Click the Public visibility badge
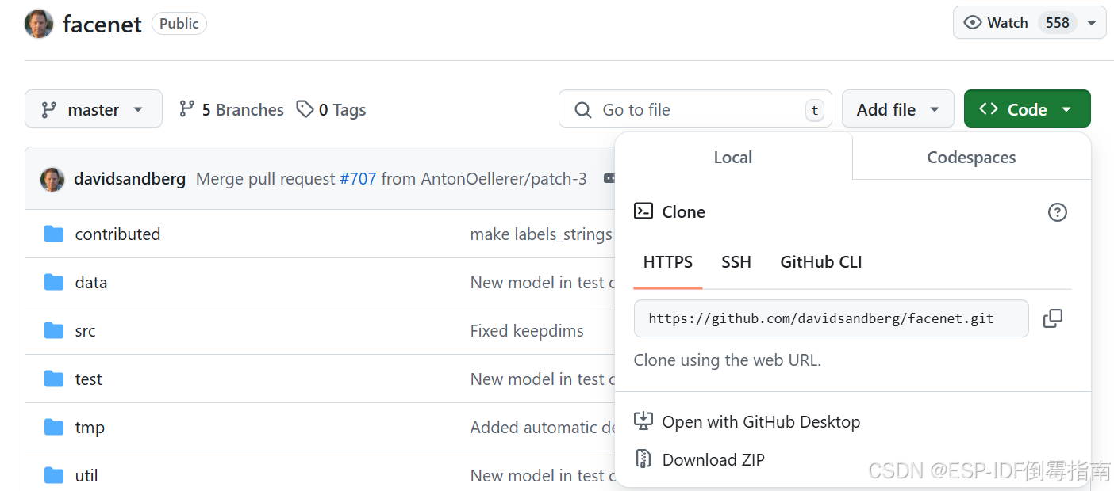The height and width of the screenshot is (491, 1114). pyautogui.click(x=179, y=24)
